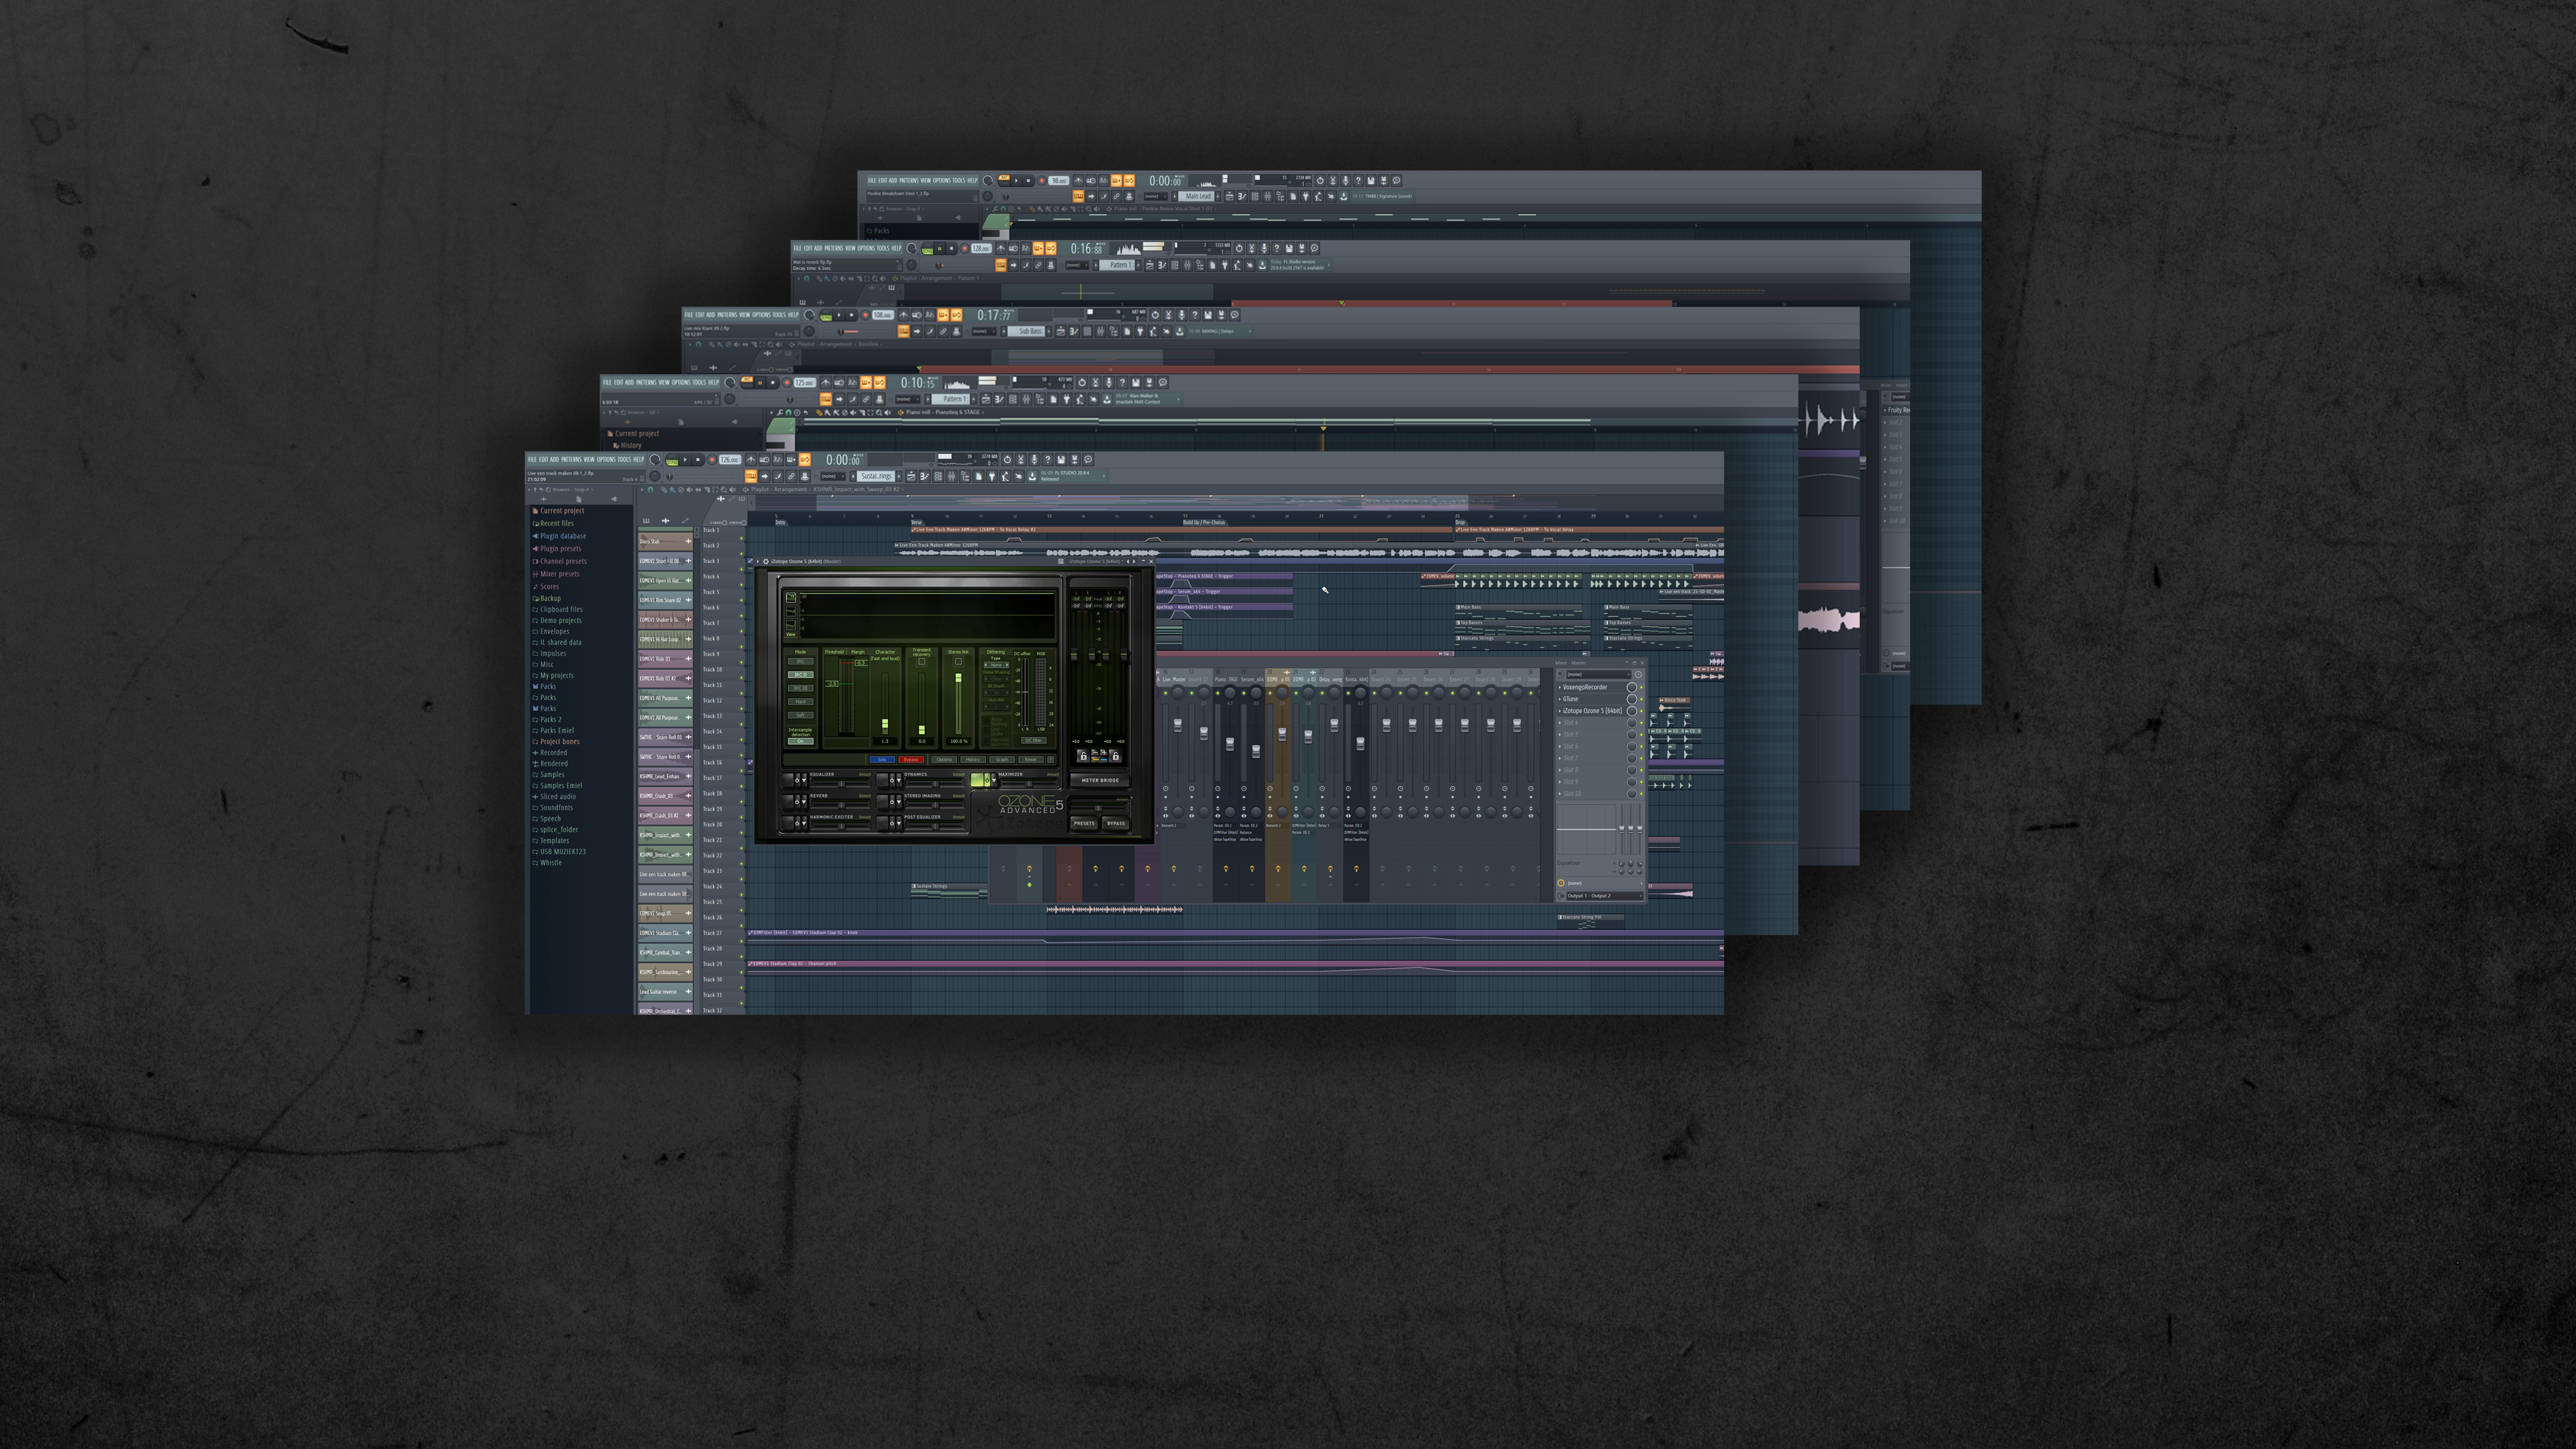Open the Mixer window from front toolbar

click(952, 476)
